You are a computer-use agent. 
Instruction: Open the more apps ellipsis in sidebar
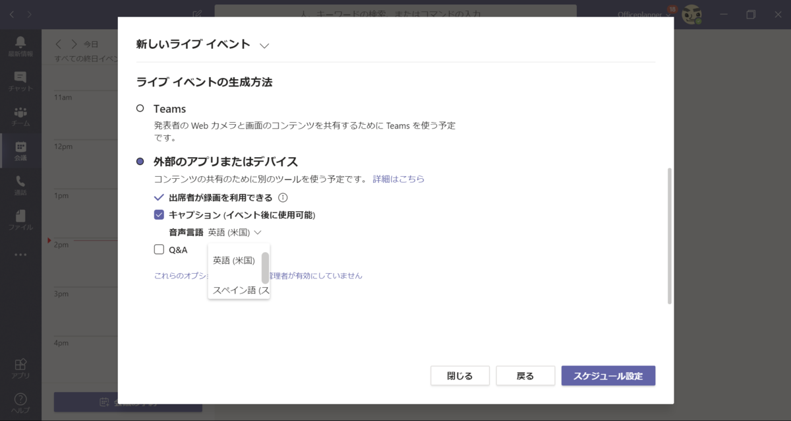tap(20, 255)
